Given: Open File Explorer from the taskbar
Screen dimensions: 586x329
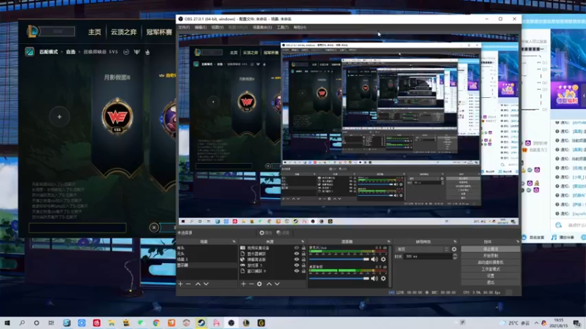Looking at the screenshot, I should pyautogui.click(x=111, y=322).
